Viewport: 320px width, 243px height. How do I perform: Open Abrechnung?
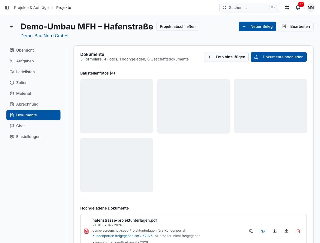(33, 104)
